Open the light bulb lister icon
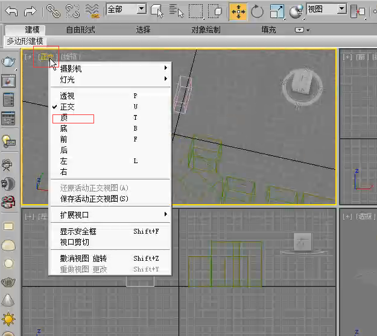377x336 pixels. click(8, 141)
